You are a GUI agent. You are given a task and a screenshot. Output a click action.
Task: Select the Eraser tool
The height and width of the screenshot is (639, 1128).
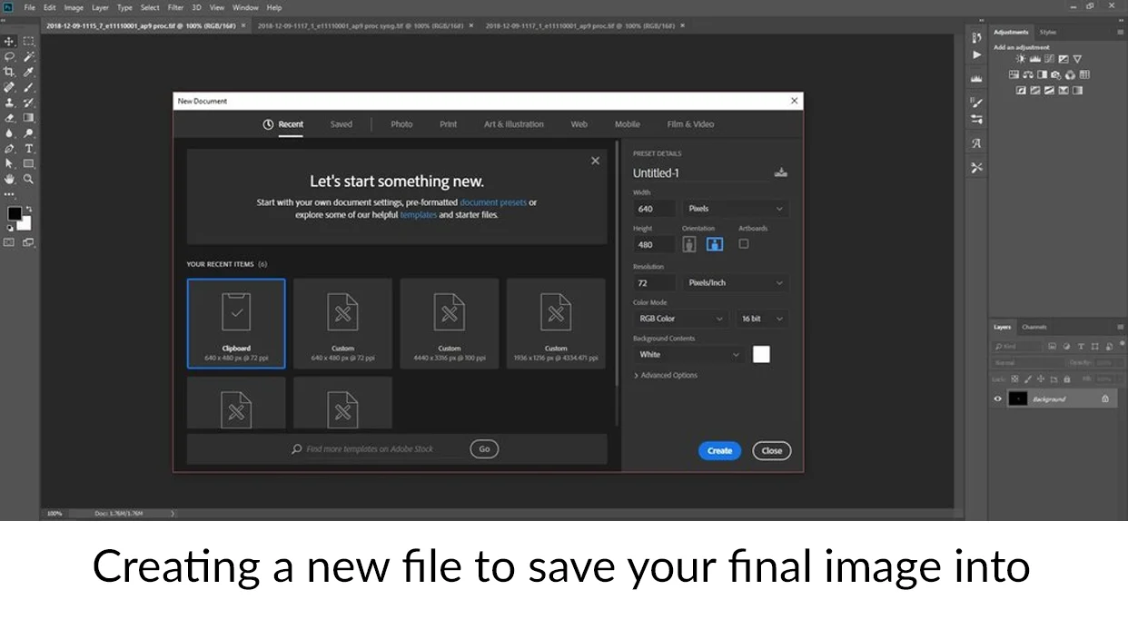click(9, 117)
